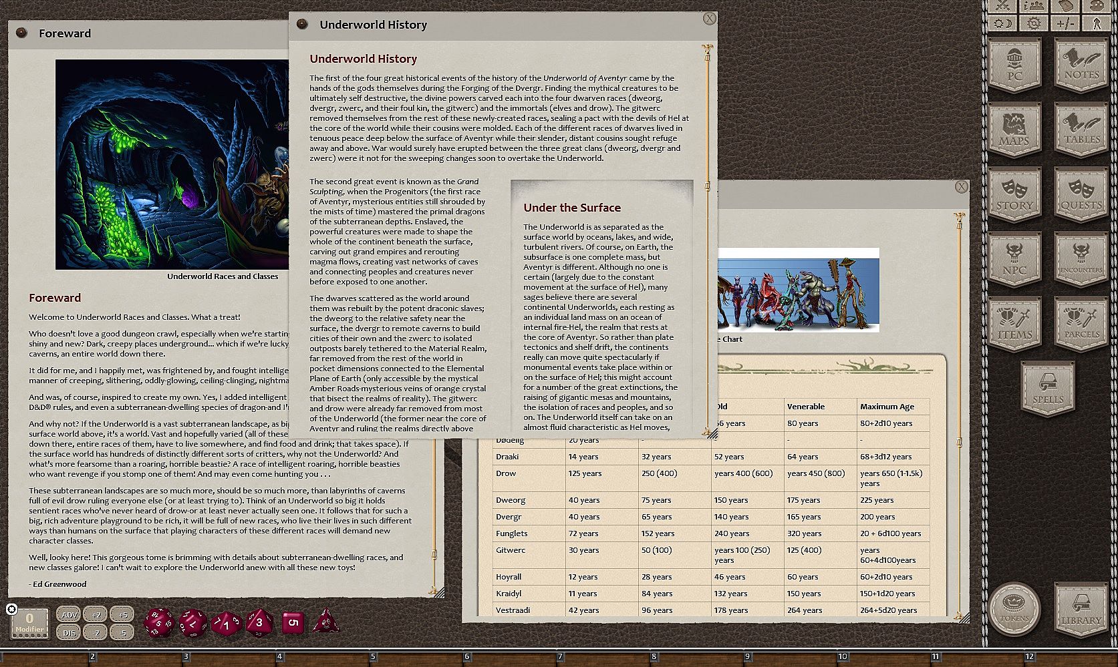The height and width of the screenshot is (667, 1118).
Task: Click the 'Underworld Races and Classes' image caption
Action: [x=223, y=276]
